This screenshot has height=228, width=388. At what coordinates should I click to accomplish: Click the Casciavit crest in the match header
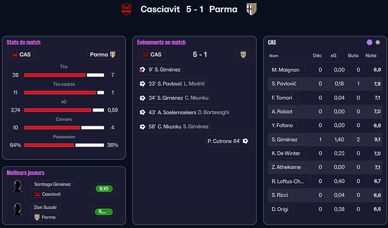tap(127, 9)
